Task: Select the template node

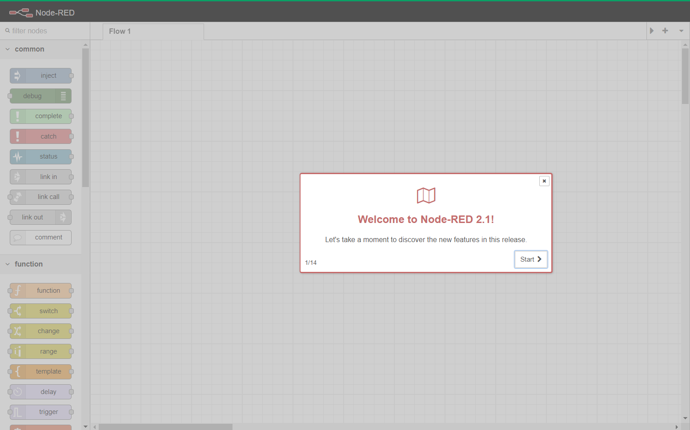Action: 41,371
